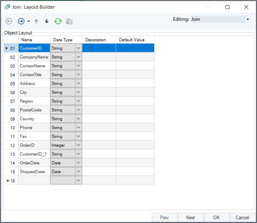Click the Description cell for City

[x=99, y=92]
